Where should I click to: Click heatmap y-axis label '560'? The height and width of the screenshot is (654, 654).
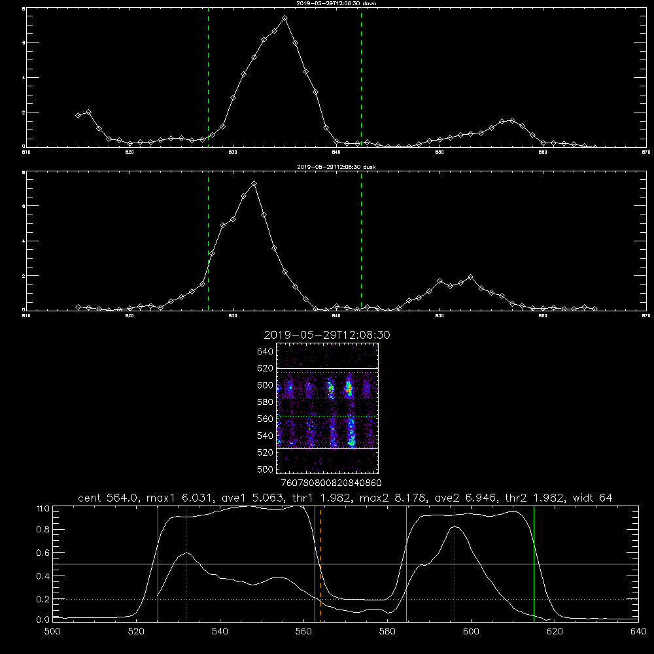click(266, 419)
